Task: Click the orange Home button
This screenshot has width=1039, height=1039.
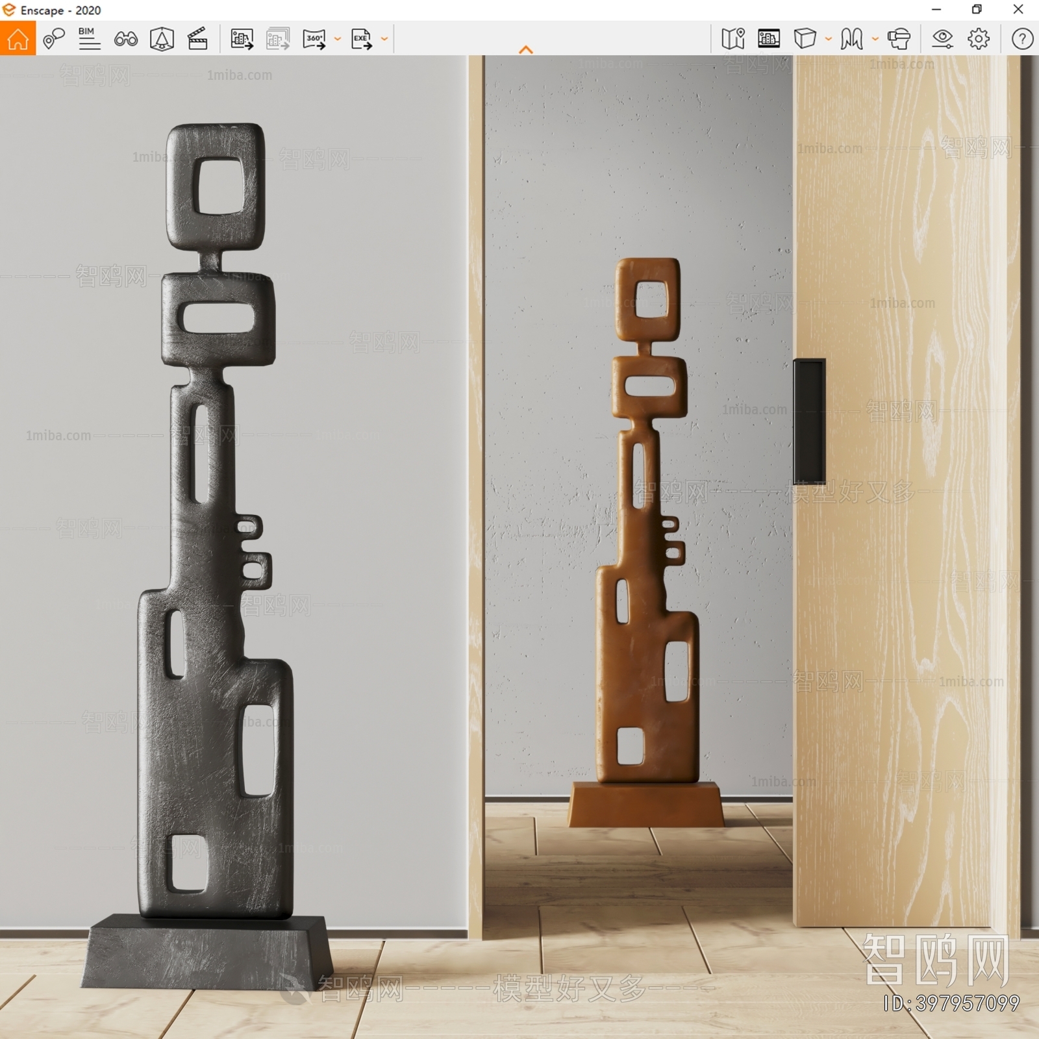Action: [18, 38]
